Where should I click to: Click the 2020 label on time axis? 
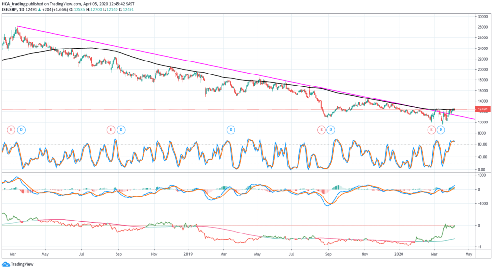point(399,254)
